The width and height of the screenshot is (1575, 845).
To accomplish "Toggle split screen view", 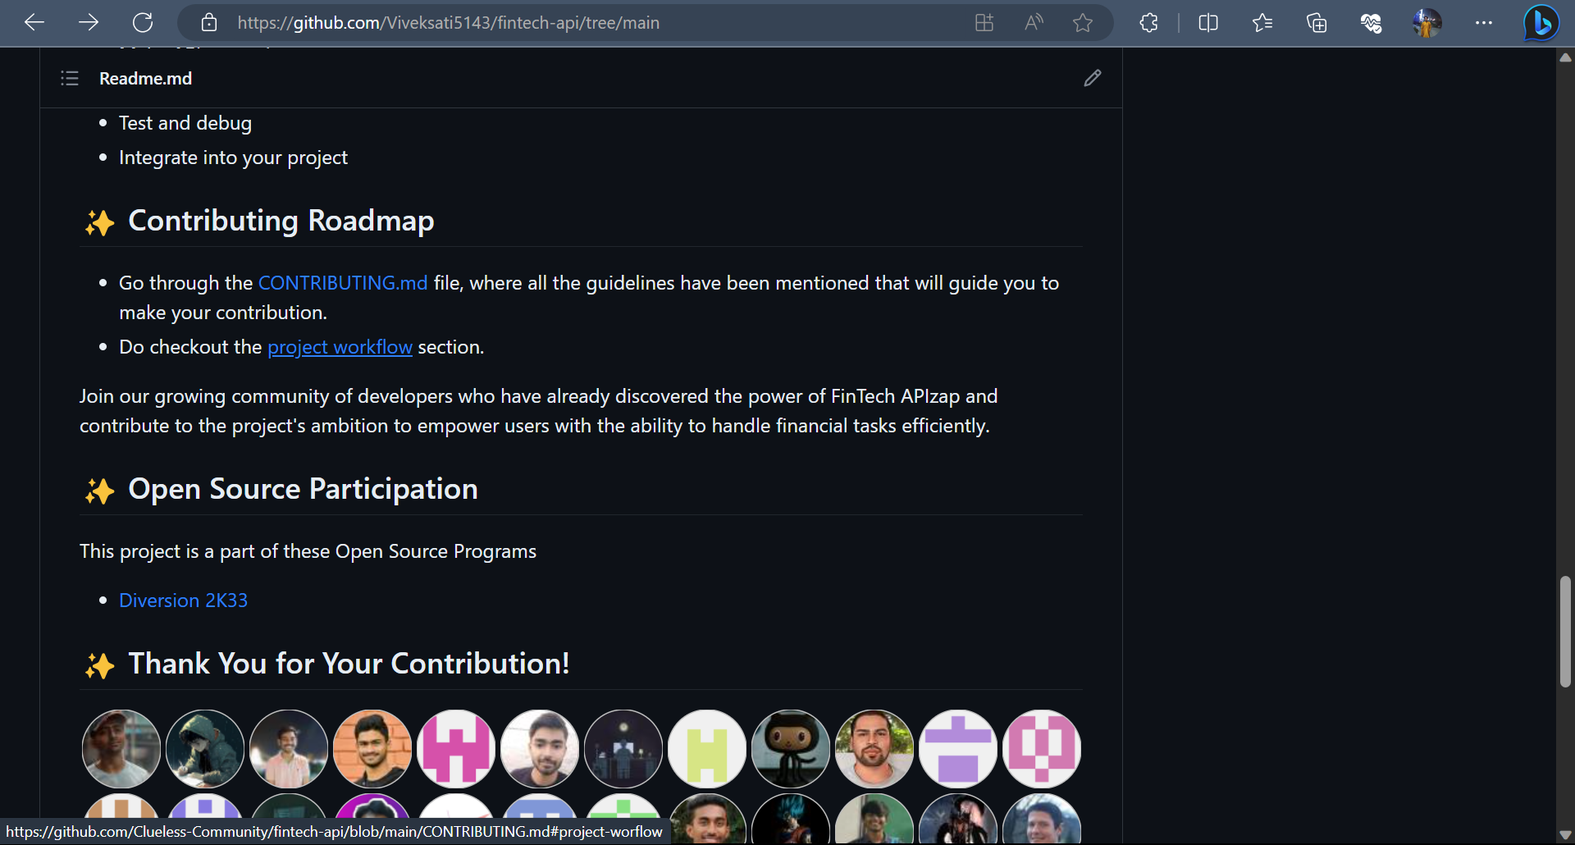I will [x=1207, y=22].
